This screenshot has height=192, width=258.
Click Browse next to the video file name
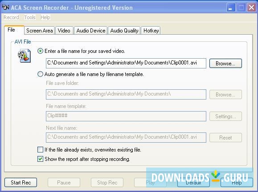225,64
